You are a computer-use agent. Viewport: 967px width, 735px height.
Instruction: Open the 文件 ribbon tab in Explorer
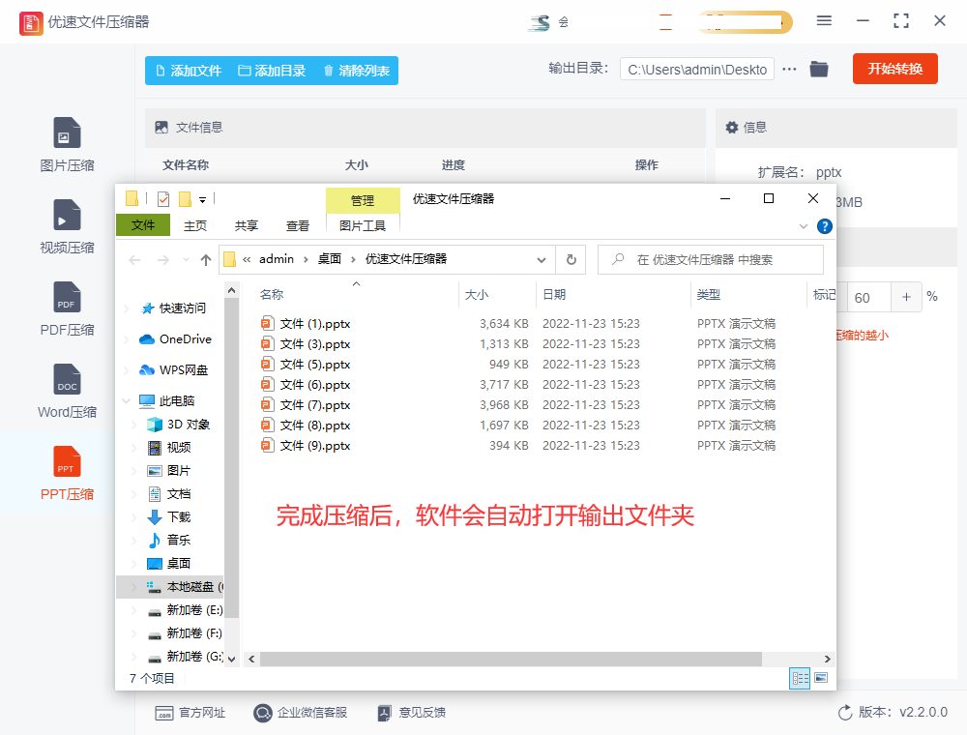coord(143,225)
